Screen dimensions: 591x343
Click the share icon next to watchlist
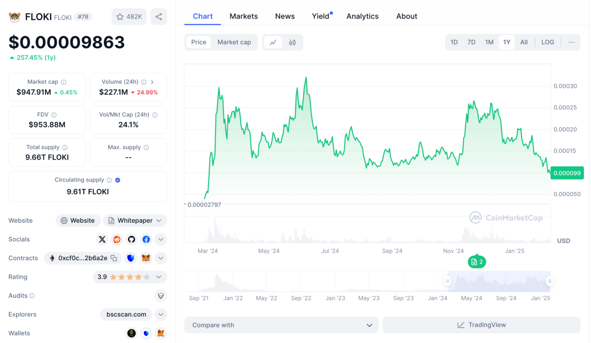pyautogui.click(x=158, y=17)
